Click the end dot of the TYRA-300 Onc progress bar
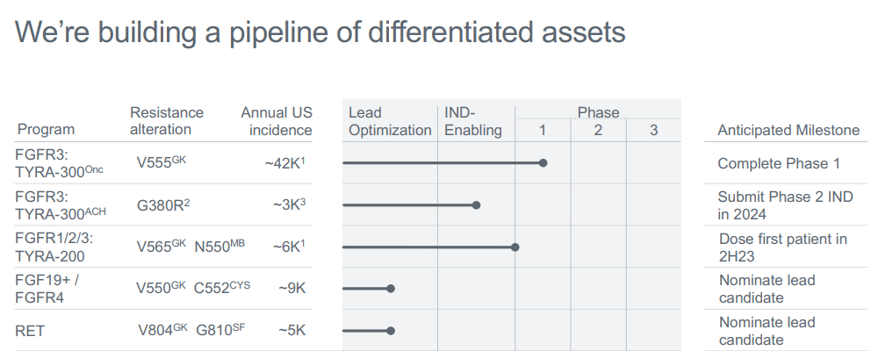This screenshot has height=351, width=871. pyautogui.click(x=543, y=163)
